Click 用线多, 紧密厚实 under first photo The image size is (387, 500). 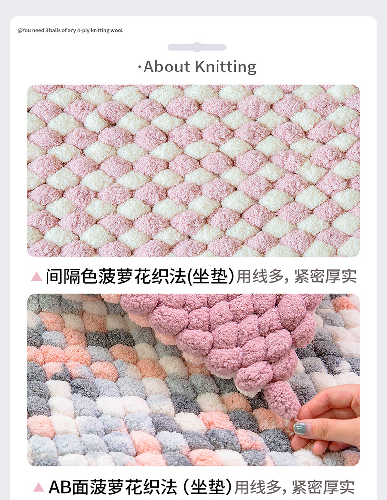[x=296, y=276]
